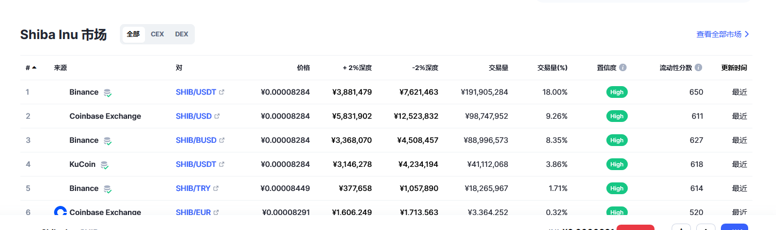Screen dimensions: 776x230
Task: Click the reserve-proof icon in the Binance SHIB/BUSD row
Action: point(108,141)
